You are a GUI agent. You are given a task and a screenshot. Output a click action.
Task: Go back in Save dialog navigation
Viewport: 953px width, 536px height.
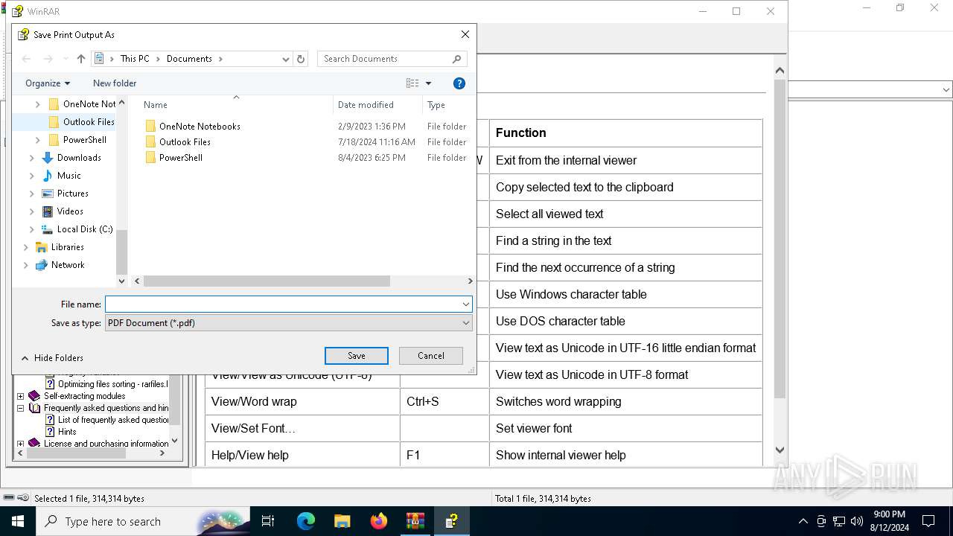pyautogui.click(x=26, y=59)
